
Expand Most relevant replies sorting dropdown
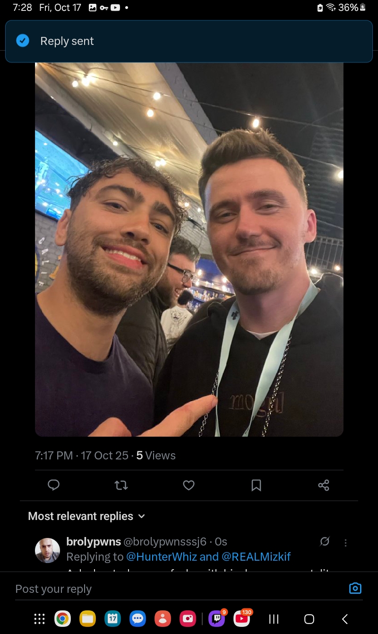click(86, 516)
